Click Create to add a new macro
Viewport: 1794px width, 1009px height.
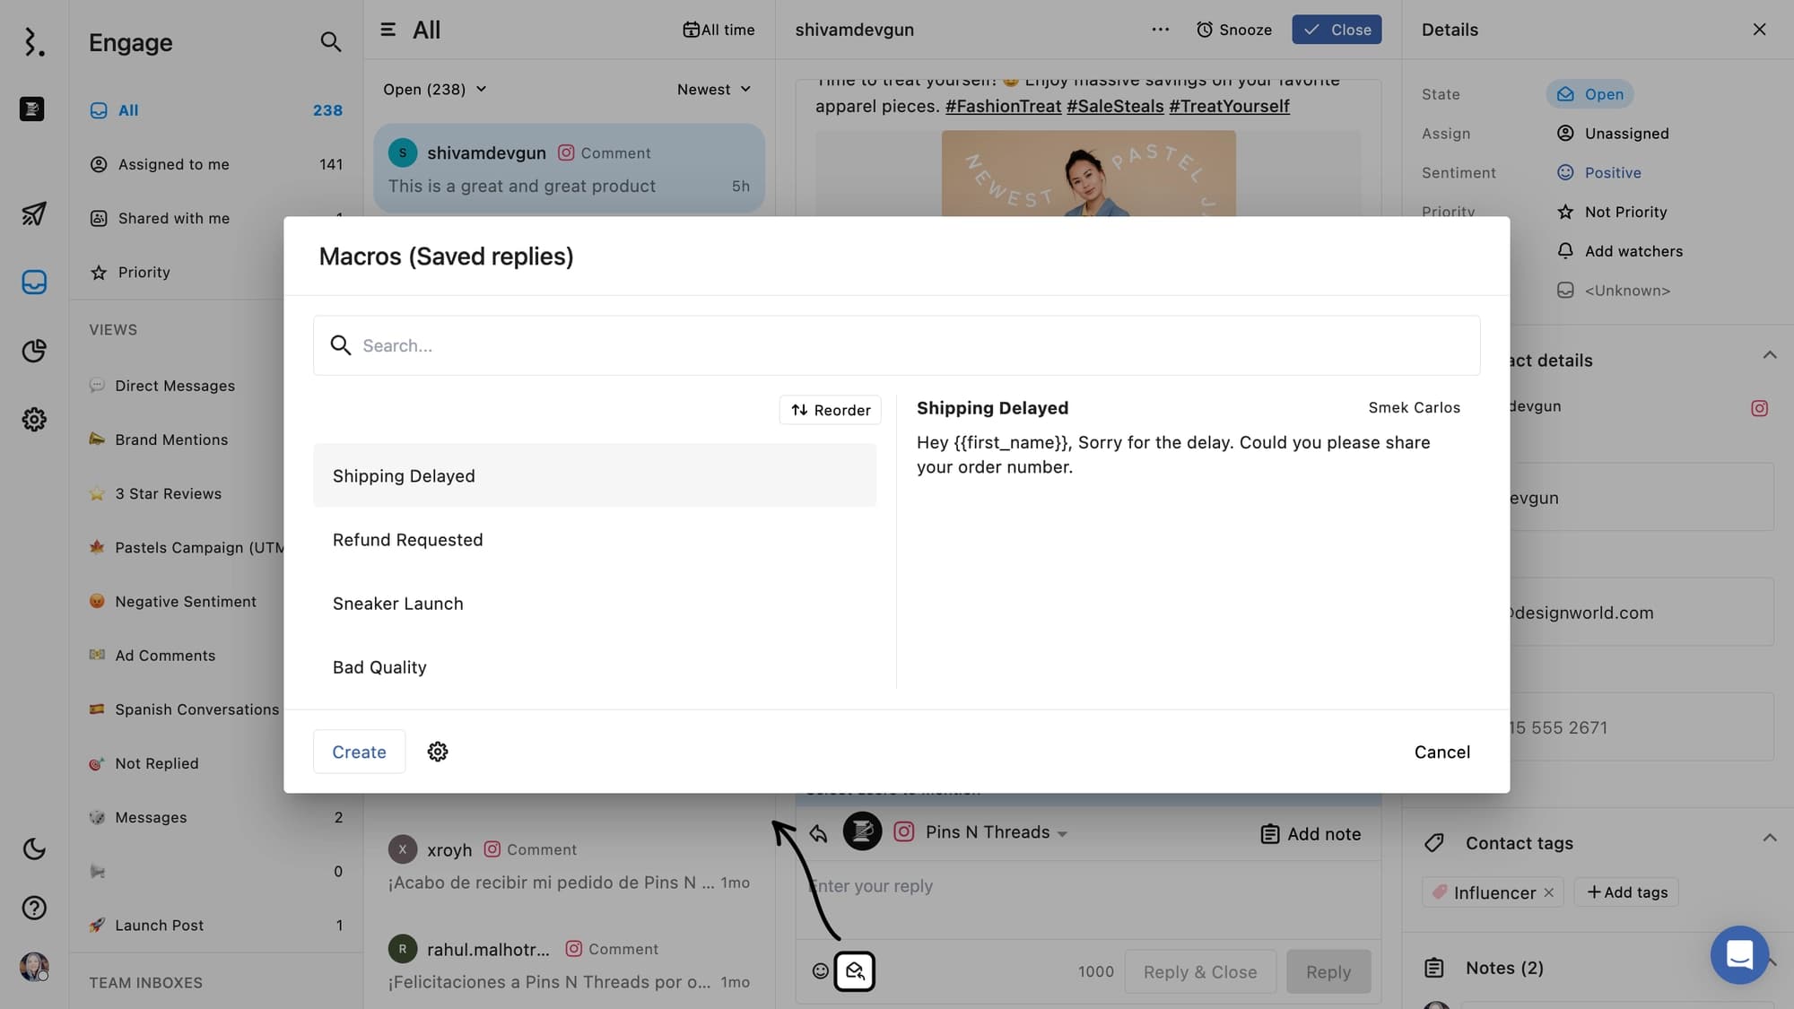pos(359,752)
